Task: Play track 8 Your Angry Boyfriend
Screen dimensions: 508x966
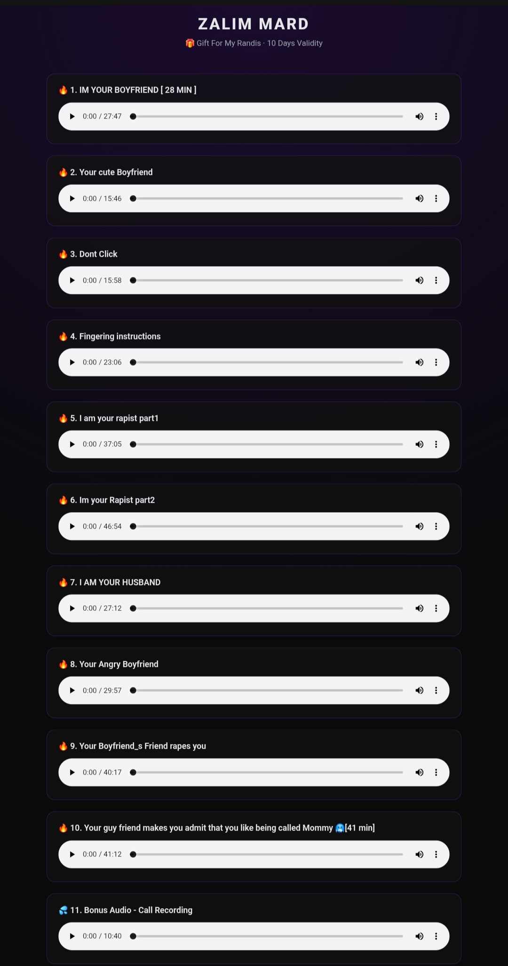Action: [72, 690]
